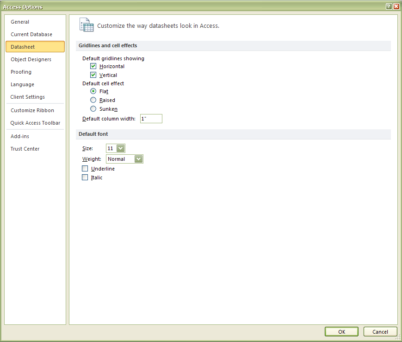The width and height of the screenshot is (402, 342).
Task: Open the Client Settings category
Action: pyautogui.click(x=35, y=97)
